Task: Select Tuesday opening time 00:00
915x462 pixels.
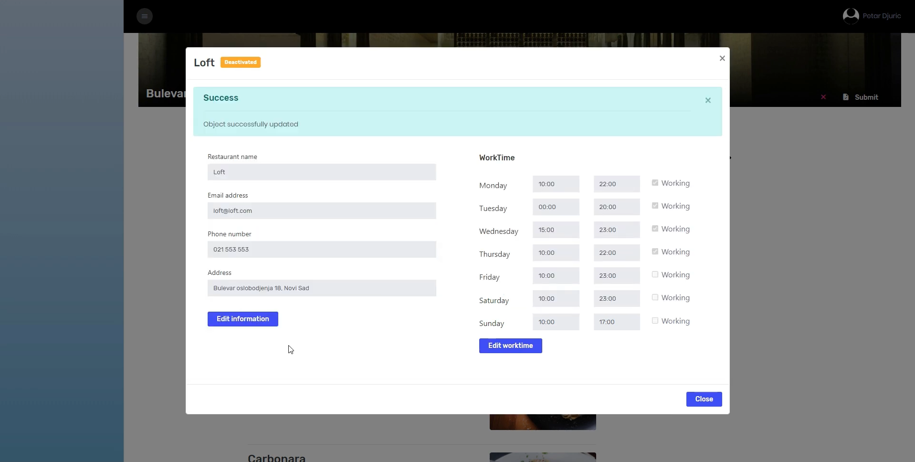Action: pyautogui.click(x=556, y=207)
